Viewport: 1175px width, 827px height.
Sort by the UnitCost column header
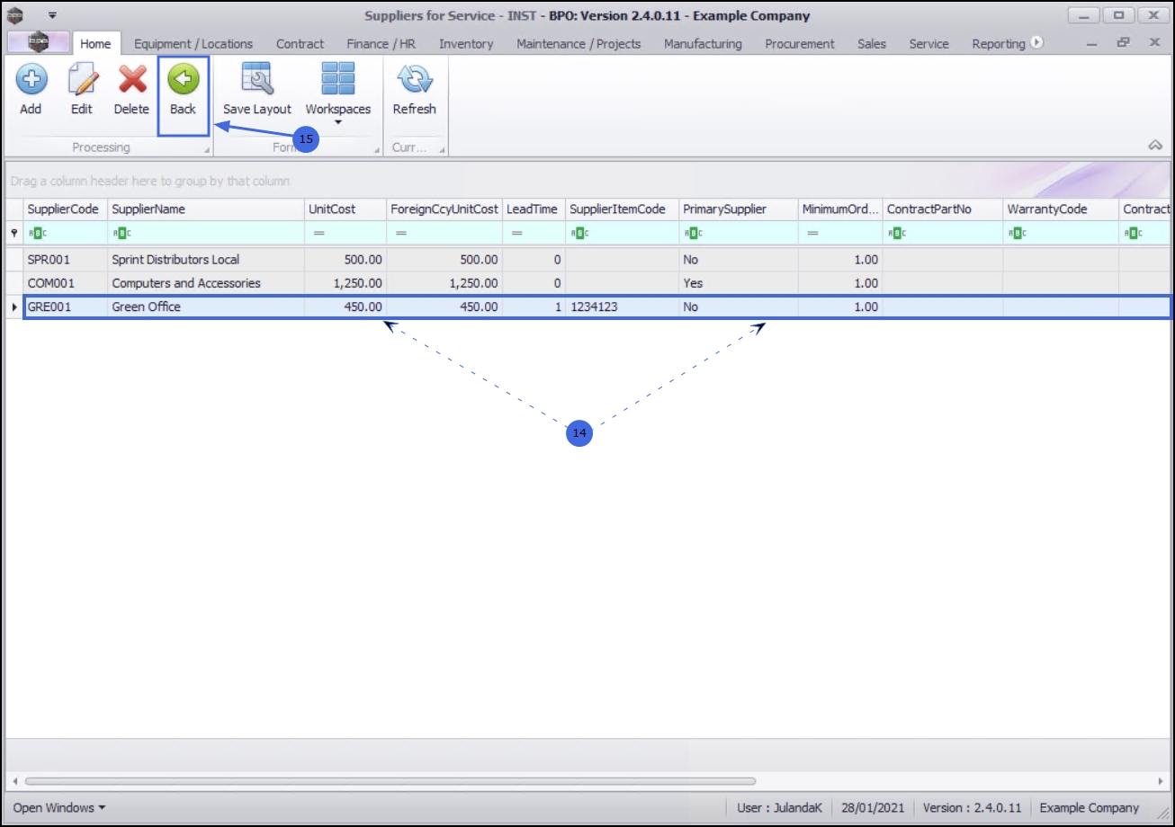[x=345, y=209]
